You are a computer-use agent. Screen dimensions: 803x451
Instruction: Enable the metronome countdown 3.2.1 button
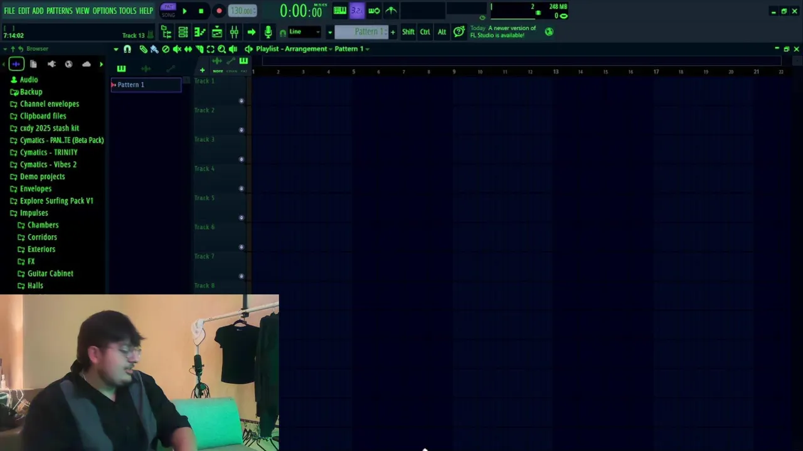coord(356,11)
